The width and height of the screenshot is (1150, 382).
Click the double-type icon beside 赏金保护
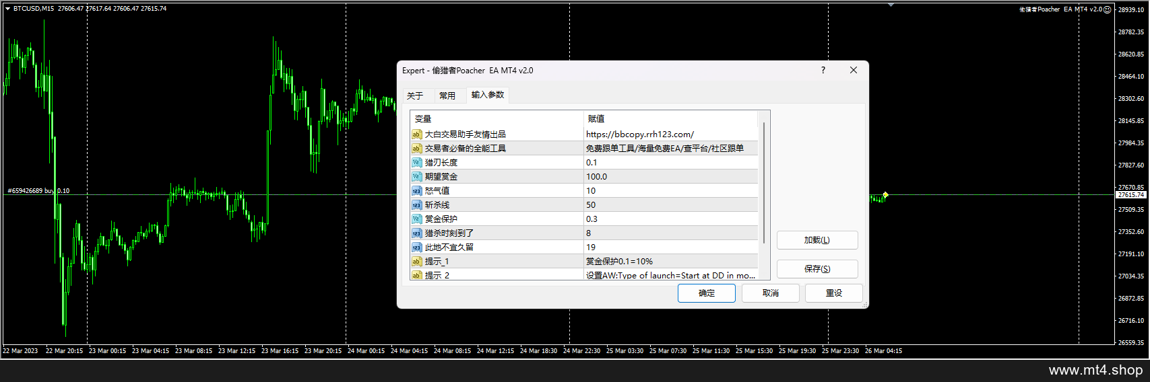416,219
